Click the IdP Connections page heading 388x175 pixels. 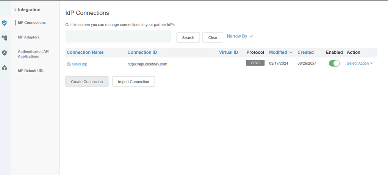click(x=87, y=13)
